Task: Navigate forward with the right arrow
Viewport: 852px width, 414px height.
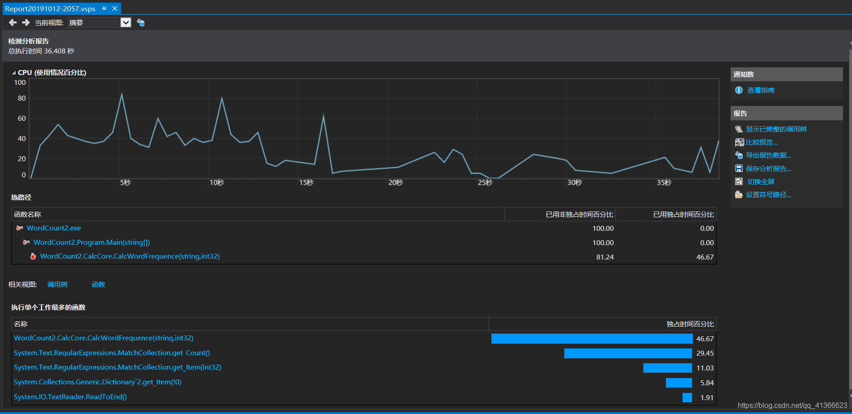Action: click(x=26, y=22)
